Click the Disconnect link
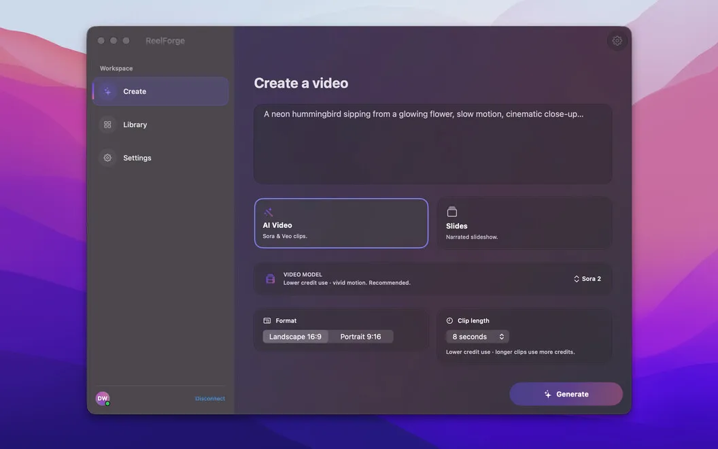This screenshot has height=449, width=718. [x=209, y=399]
